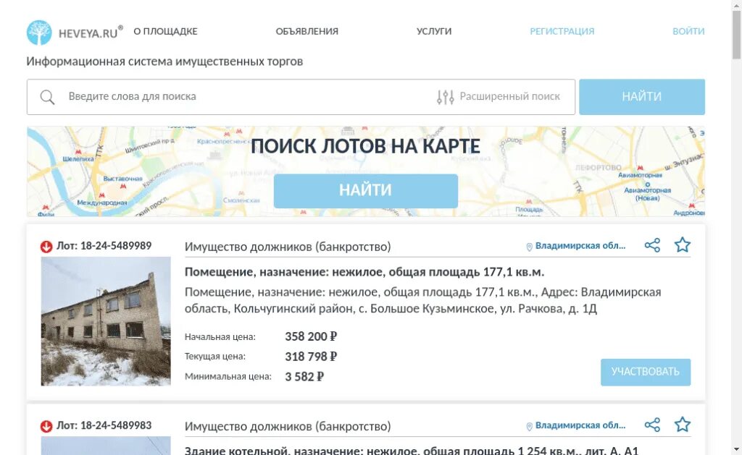This screenshot has height=455, width=742.
Task: Click the address description mentioning Кольчугинский район
Action: click(422, 300)
